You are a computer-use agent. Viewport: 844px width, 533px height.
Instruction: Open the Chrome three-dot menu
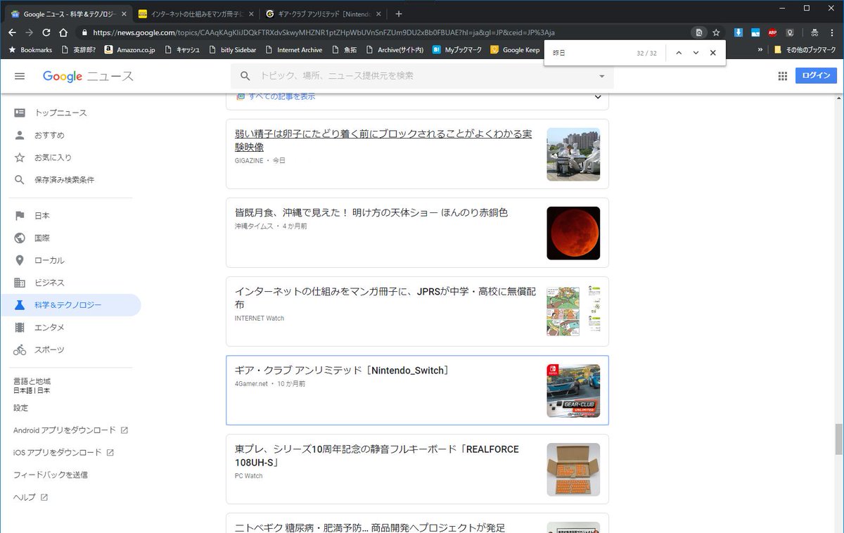pos(832,32)
